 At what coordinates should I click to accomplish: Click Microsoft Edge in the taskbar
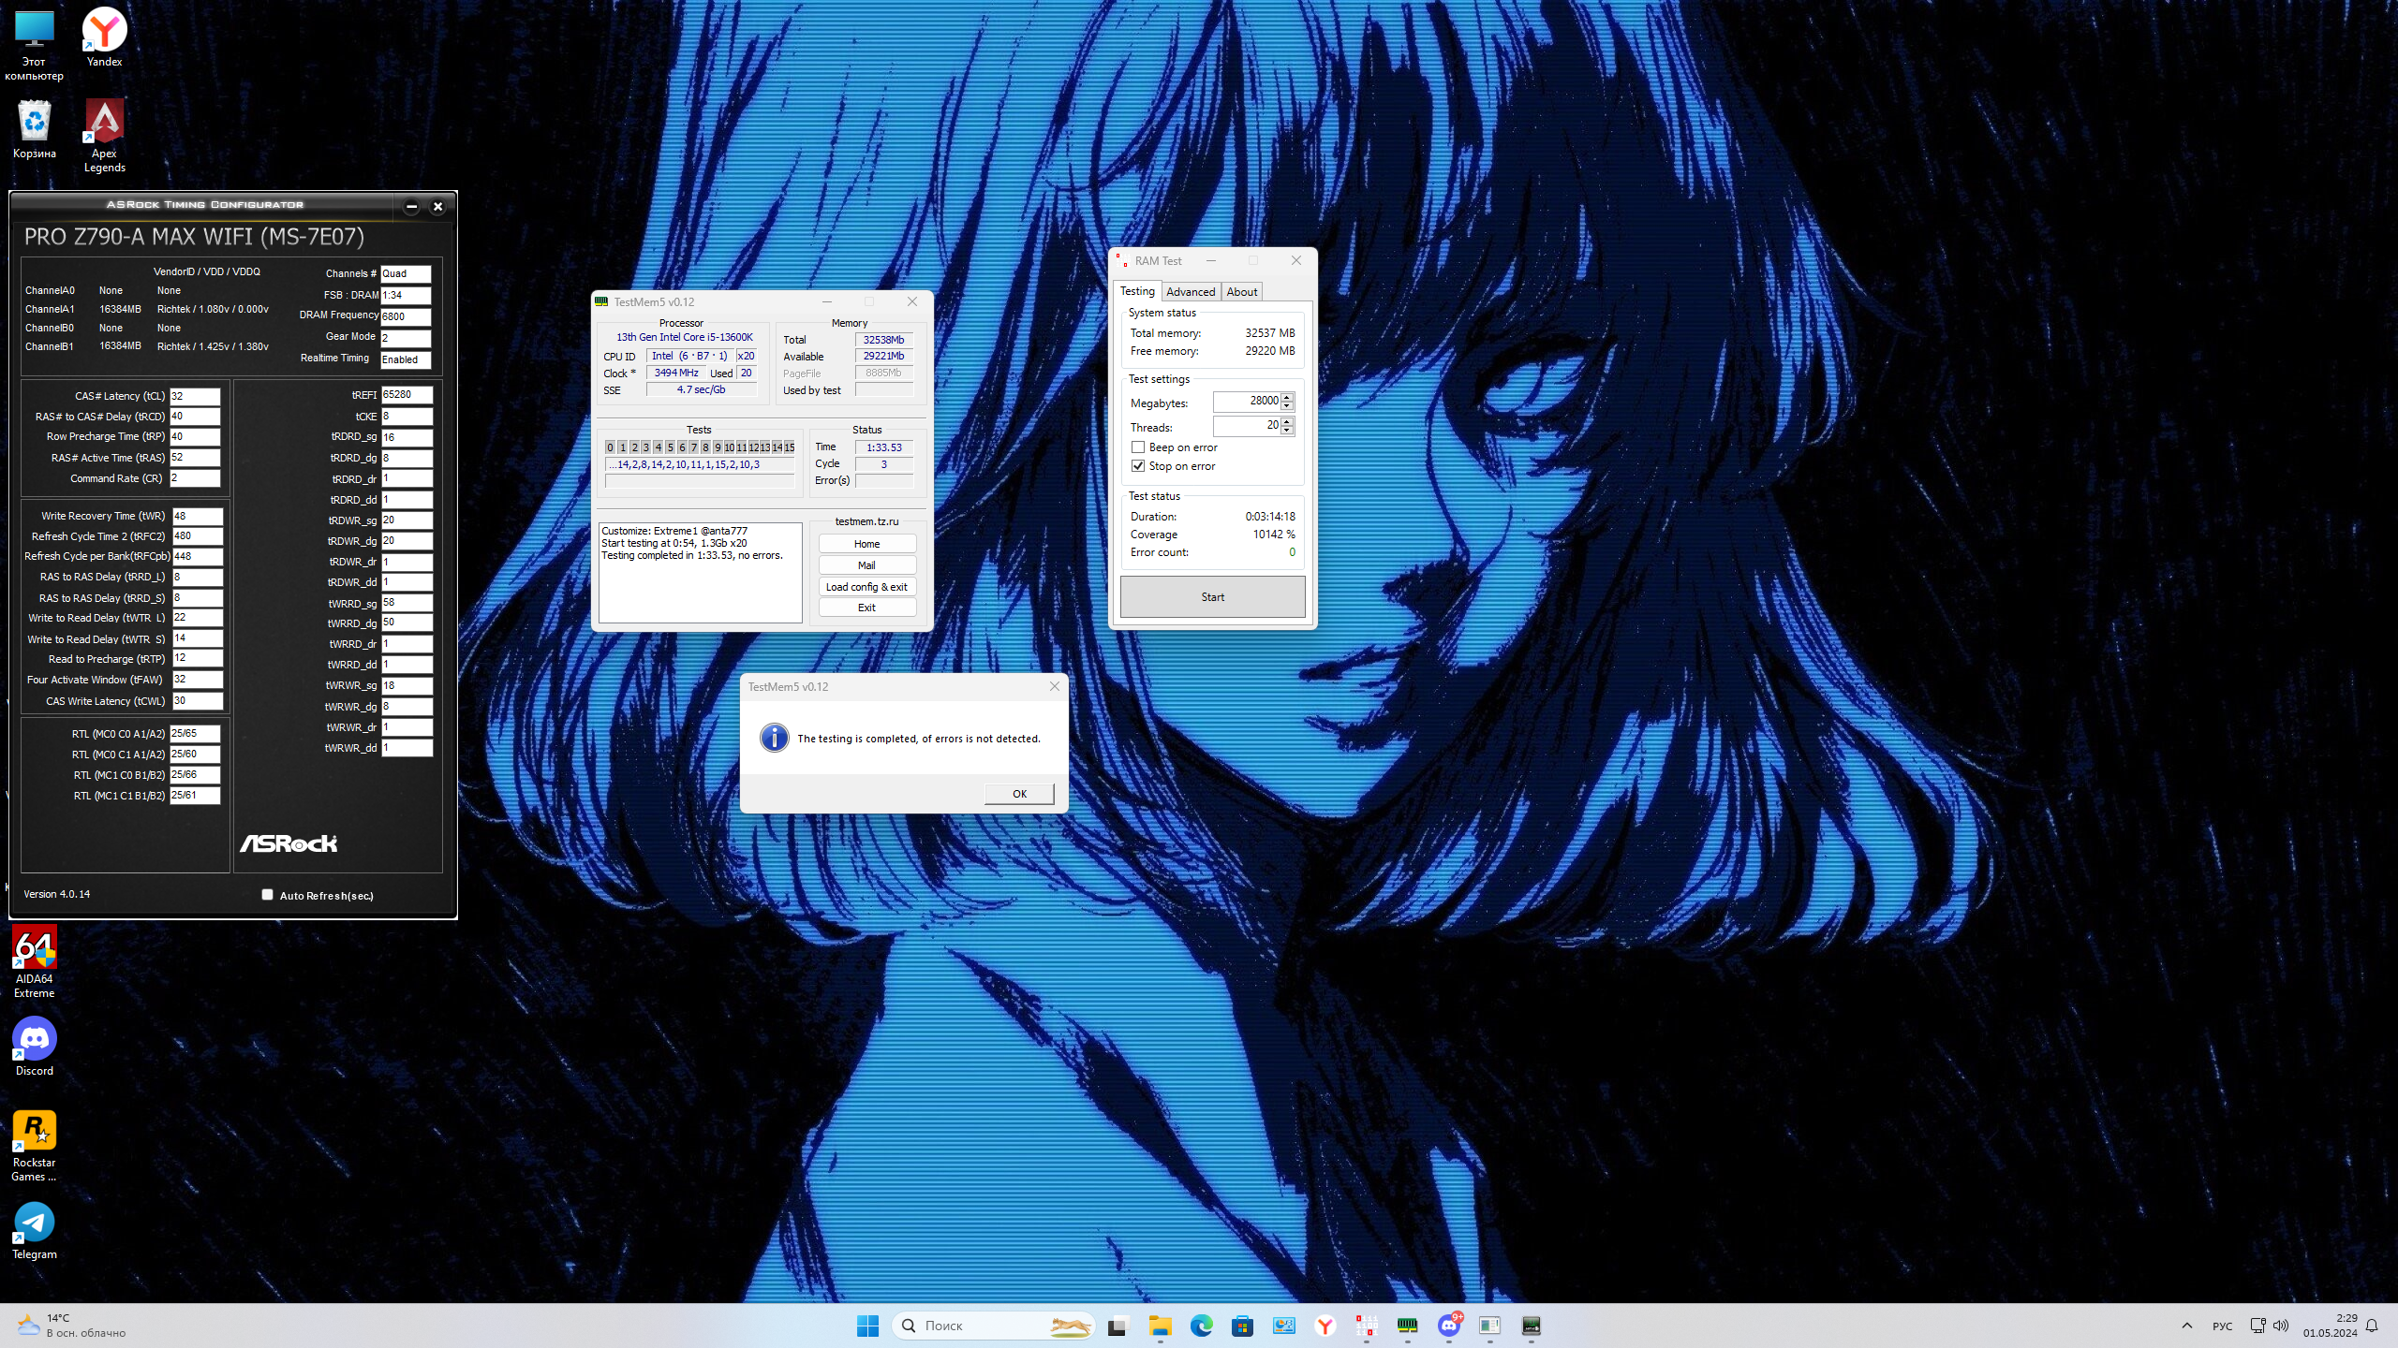click(1201, 1326)
